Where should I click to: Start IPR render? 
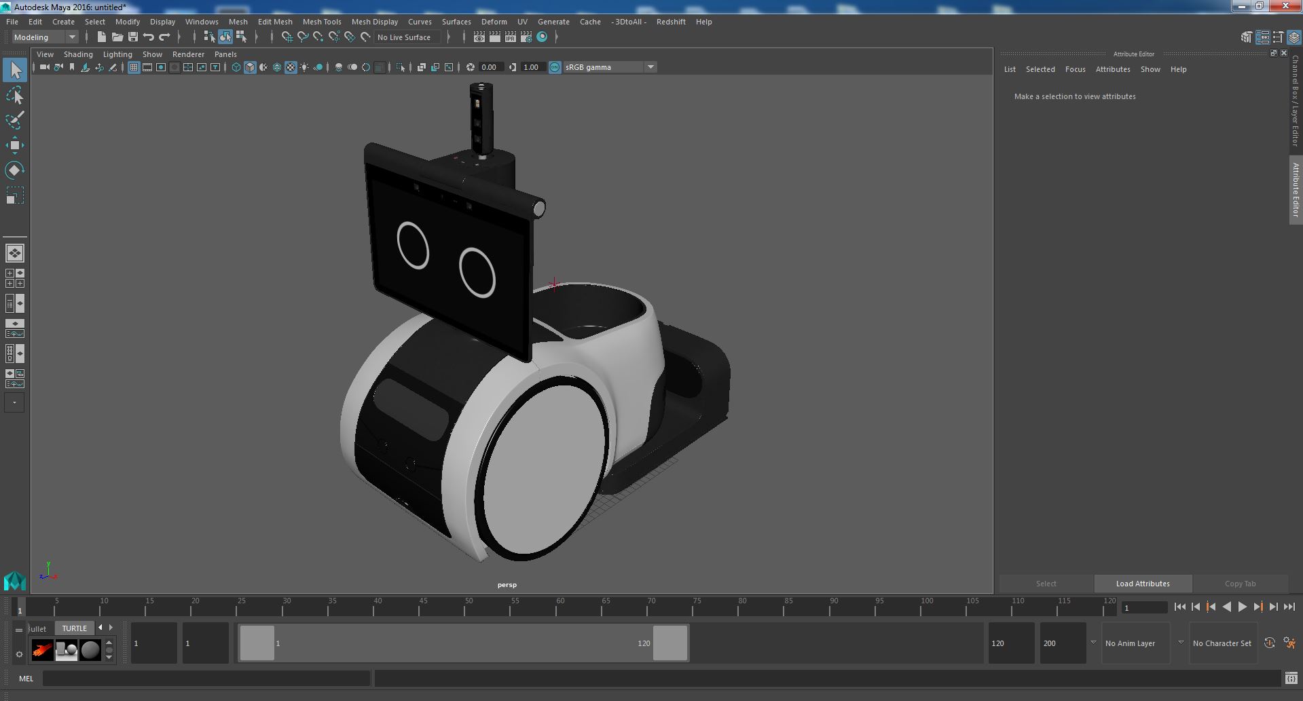[x=510, y=37]
